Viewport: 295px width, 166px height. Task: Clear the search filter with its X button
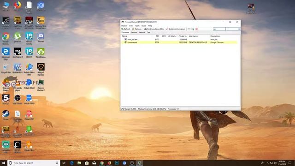click(239, 29)
